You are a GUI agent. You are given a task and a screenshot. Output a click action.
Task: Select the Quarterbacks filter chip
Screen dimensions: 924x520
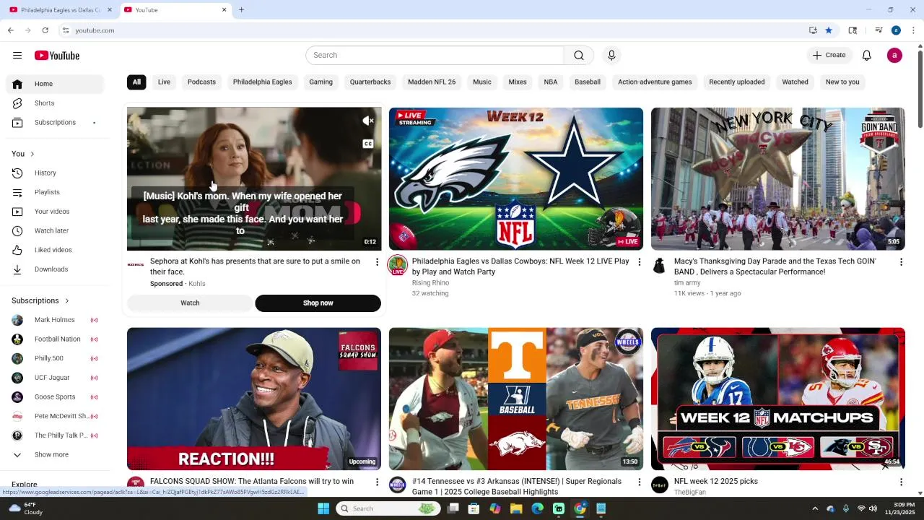point(370,82)
